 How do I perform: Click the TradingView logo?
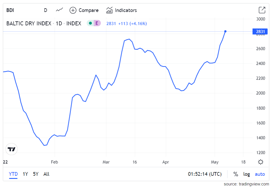pos(12,149)
